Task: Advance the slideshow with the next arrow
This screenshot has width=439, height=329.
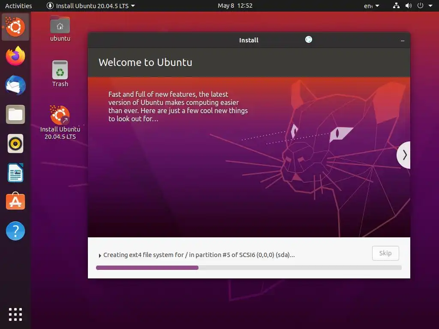Action: (x=405, y=155)
